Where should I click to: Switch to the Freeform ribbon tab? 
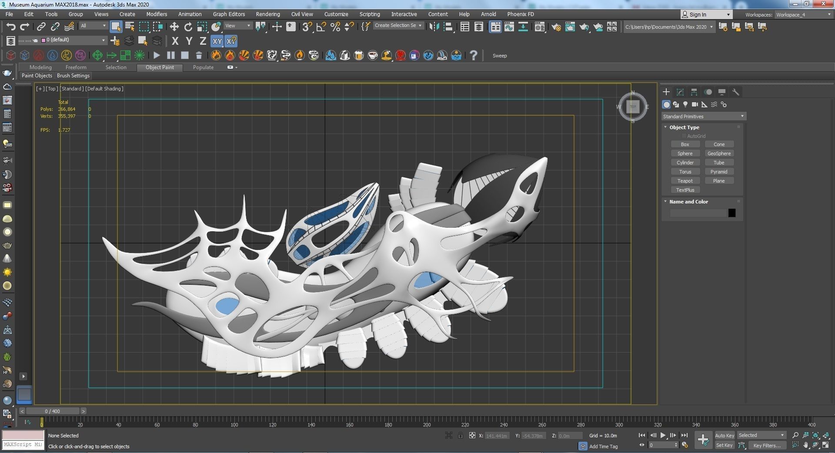(76, 67)
